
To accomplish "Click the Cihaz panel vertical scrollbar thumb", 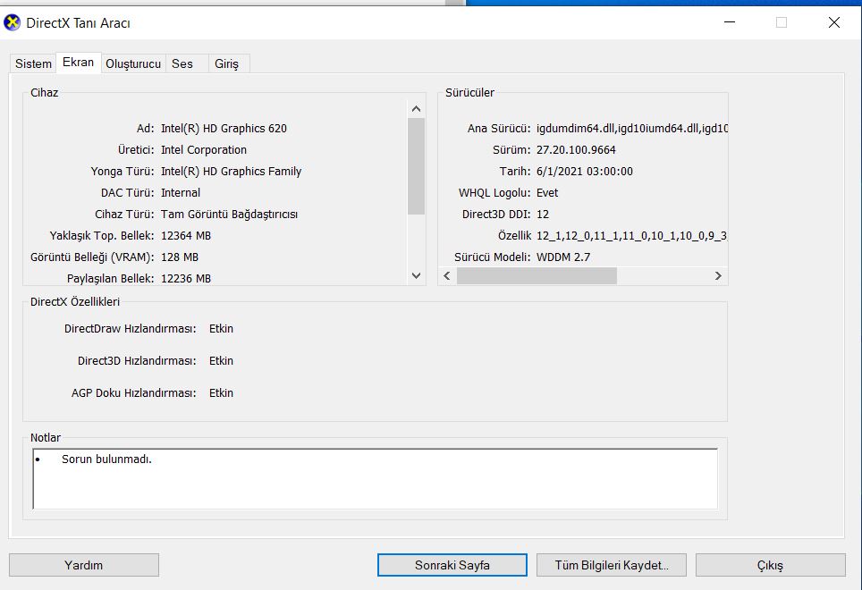I will (416, 166).
